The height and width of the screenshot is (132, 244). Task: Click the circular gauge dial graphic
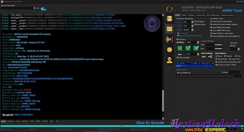point(152,24)
